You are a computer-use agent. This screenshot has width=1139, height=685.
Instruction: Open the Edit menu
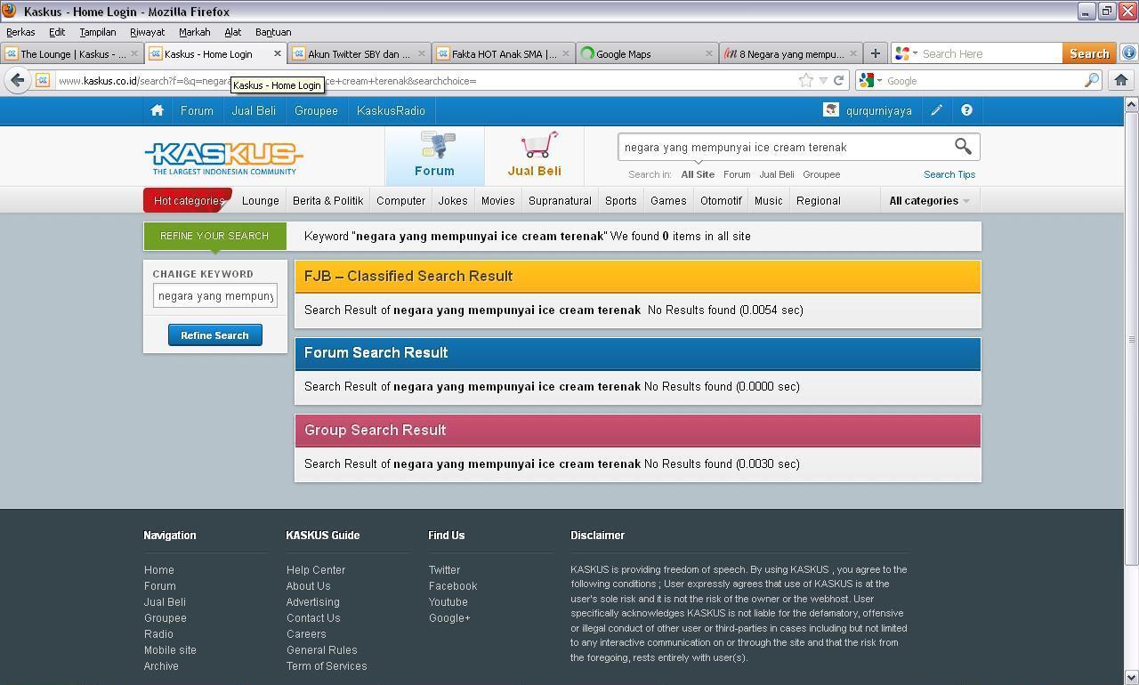pos(57,32)
